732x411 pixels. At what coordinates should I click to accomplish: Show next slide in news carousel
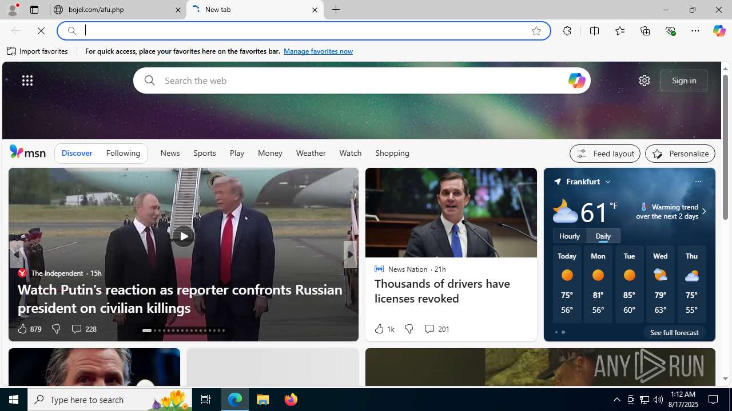click(350, 255)
